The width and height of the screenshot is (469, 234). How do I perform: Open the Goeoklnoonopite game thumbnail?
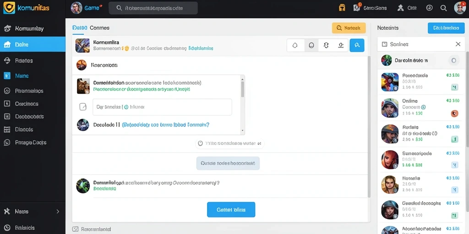coord(390,209)
